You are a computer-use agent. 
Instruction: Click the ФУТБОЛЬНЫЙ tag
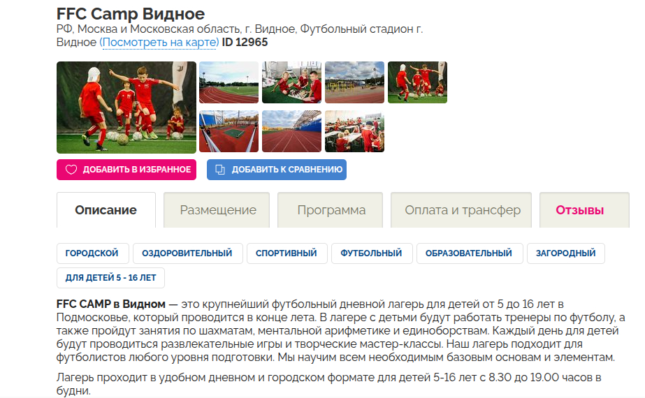(371, 253)
